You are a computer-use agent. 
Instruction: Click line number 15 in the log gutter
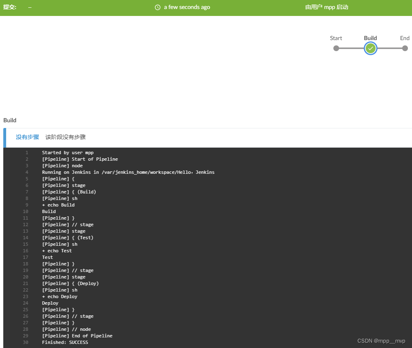click(25, 244)
